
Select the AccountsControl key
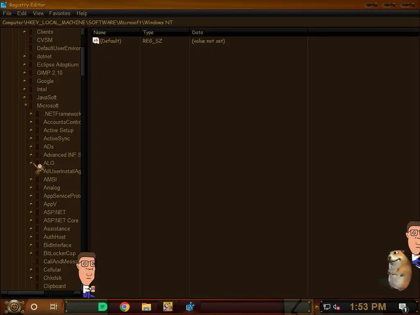[62, 122]
